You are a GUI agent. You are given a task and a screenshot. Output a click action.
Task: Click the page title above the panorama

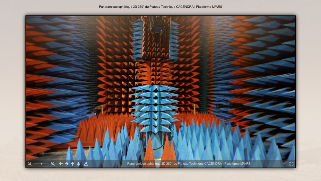[160, 6]
